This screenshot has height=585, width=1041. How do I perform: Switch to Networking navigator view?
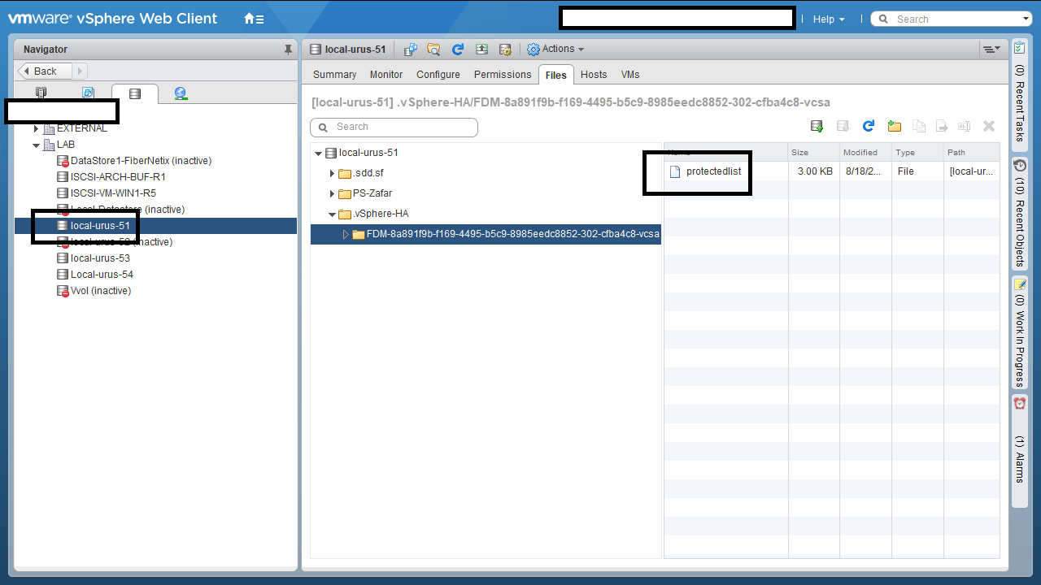pos(181,93)
